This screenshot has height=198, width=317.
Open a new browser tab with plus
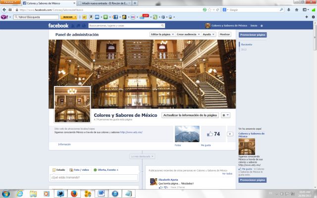tap(135, 3)
